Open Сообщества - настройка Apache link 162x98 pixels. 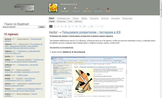click(x=22, y=66)
